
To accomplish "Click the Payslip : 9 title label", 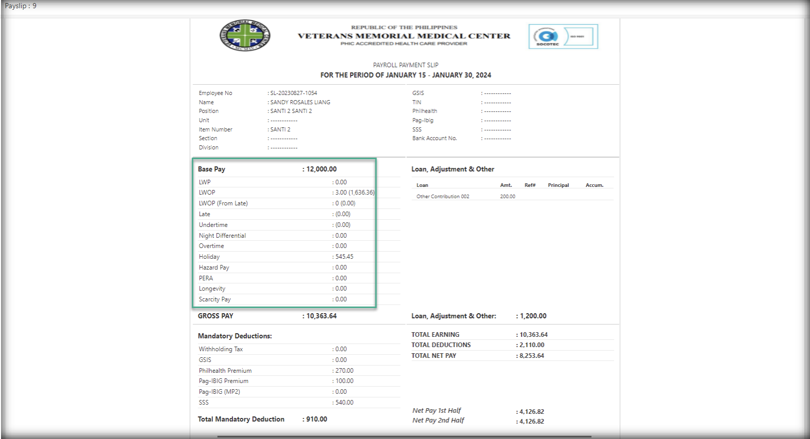I will tap(21, 6).
